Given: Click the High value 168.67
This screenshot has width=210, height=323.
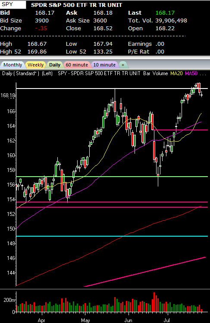Looking at the screenshot, I should point(37,44).
